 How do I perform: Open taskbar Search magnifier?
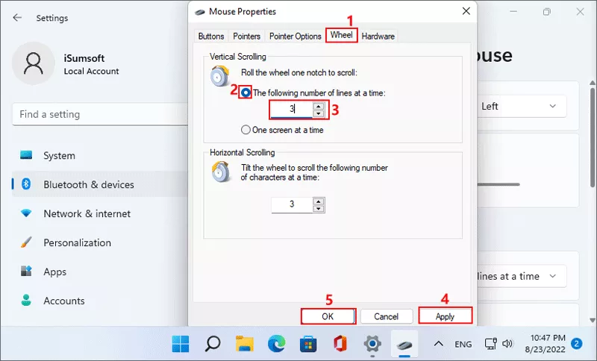point(213,344)
